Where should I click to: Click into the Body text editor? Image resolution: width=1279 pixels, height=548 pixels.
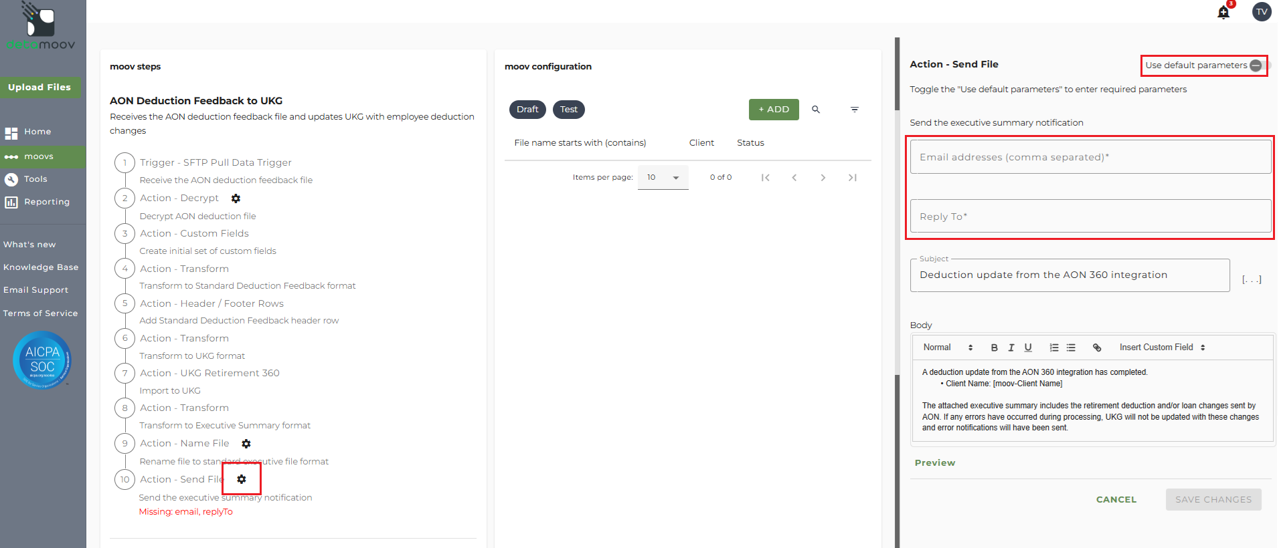pyautogui.click(x=1092, y=400)
